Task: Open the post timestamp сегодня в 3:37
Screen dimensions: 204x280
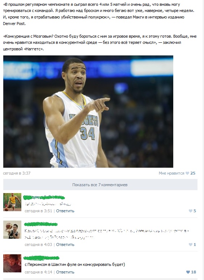Action: tap(17, 173)
